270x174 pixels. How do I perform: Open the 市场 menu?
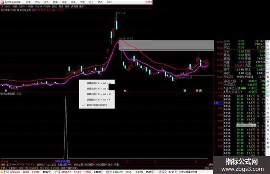pyautogui.click(x=37, y=2)
